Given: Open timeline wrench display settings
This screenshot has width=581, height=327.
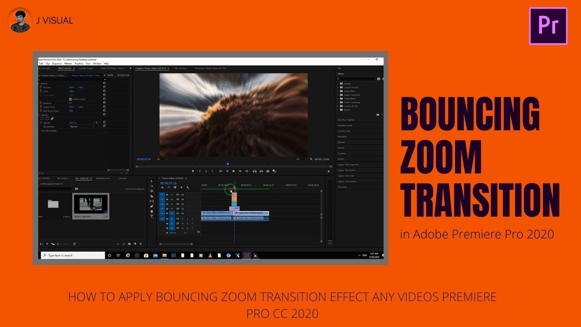Looking at the screenshot, I should pos(187,188).
